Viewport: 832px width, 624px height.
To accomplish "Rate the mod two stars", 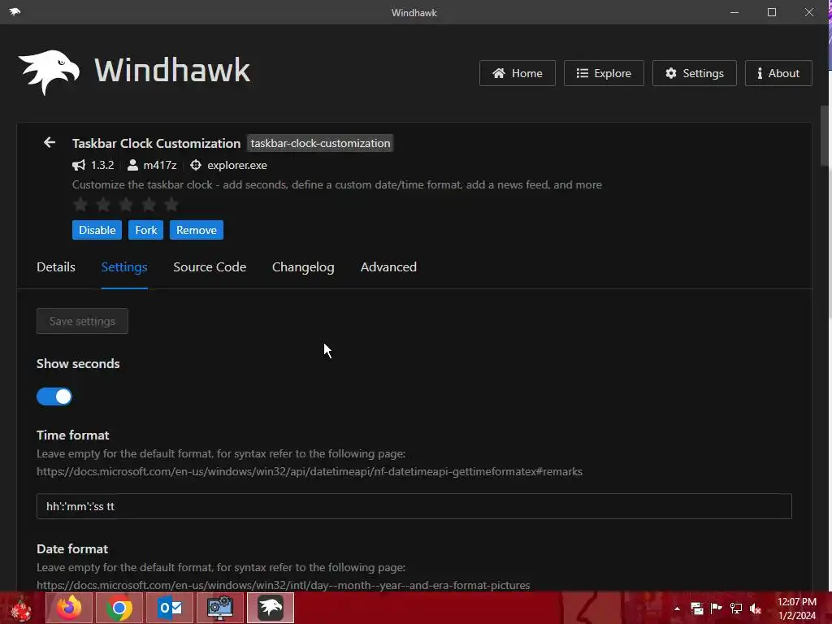I will (x=103, y=204).
